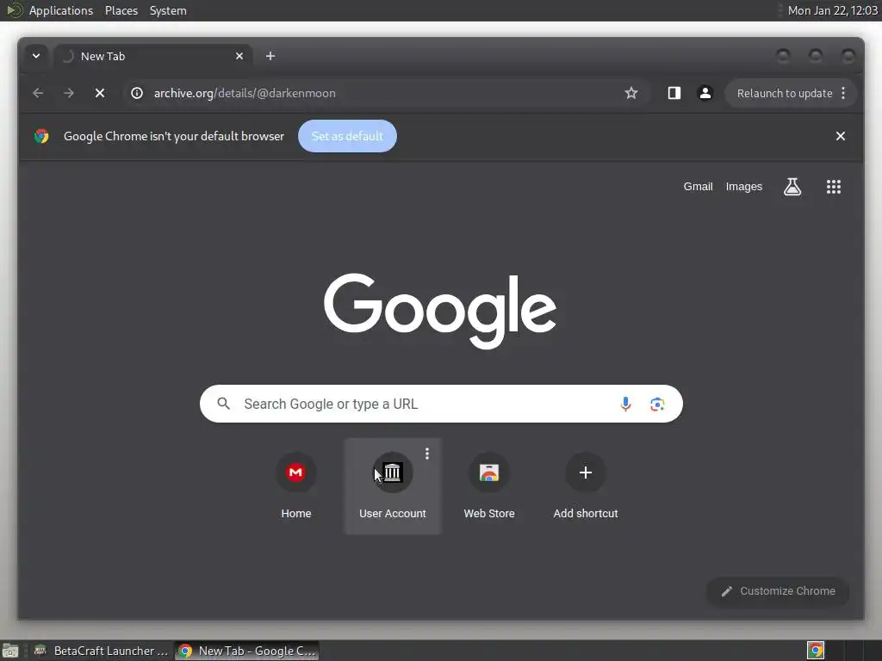This screenshot has height=661, width=882.
Task: Open a new tab with plus button
Action: 270,56
